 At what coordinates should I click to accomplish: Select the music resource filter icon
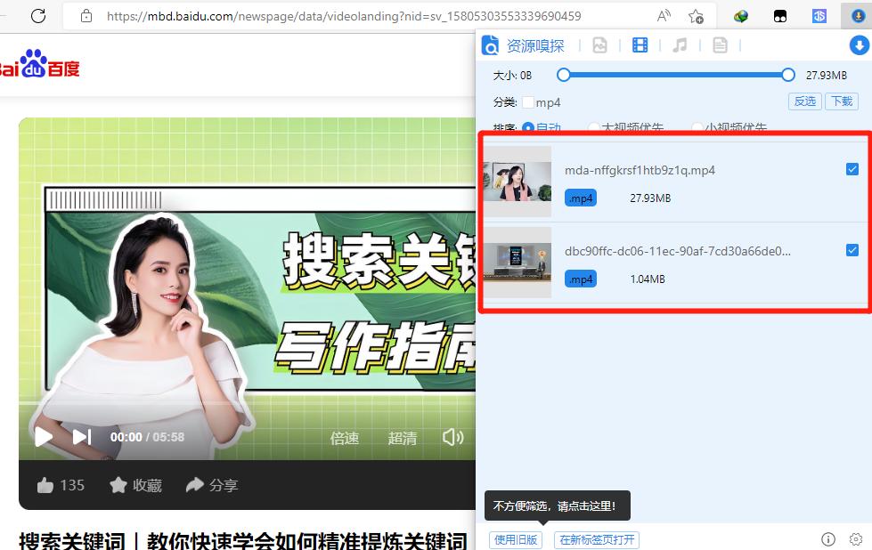coord(680,44)
